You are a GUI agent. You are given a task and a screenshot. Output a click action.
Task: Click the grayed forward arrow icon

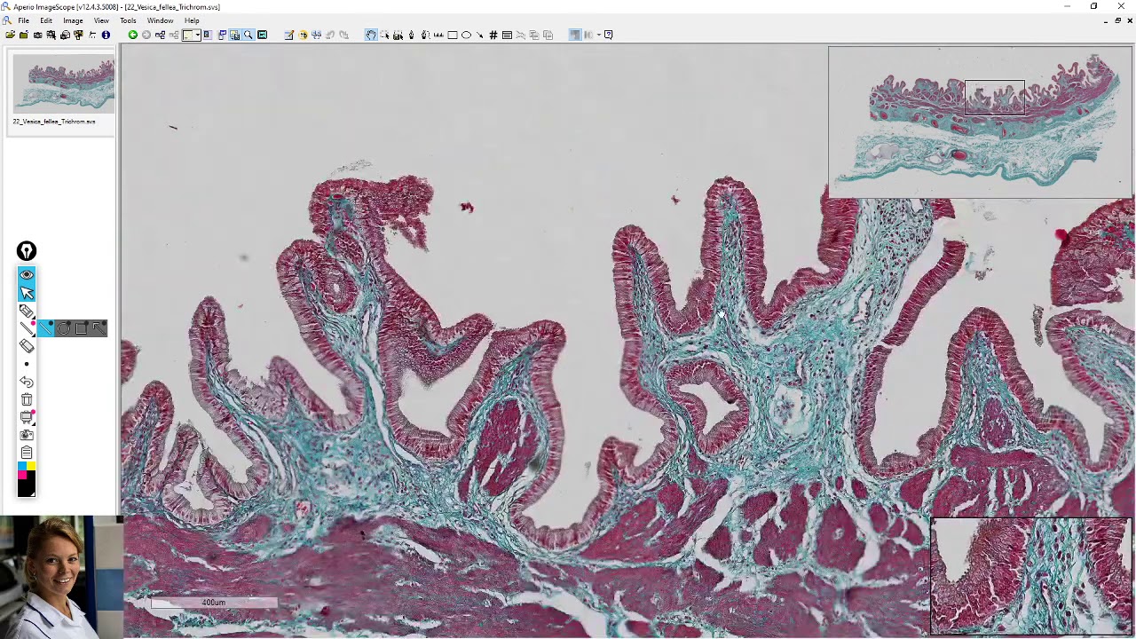(146, 35)
